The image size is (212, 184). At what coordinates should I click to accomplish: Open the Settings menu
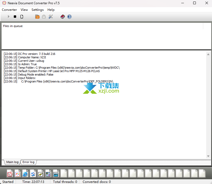(x=38, y=10)
